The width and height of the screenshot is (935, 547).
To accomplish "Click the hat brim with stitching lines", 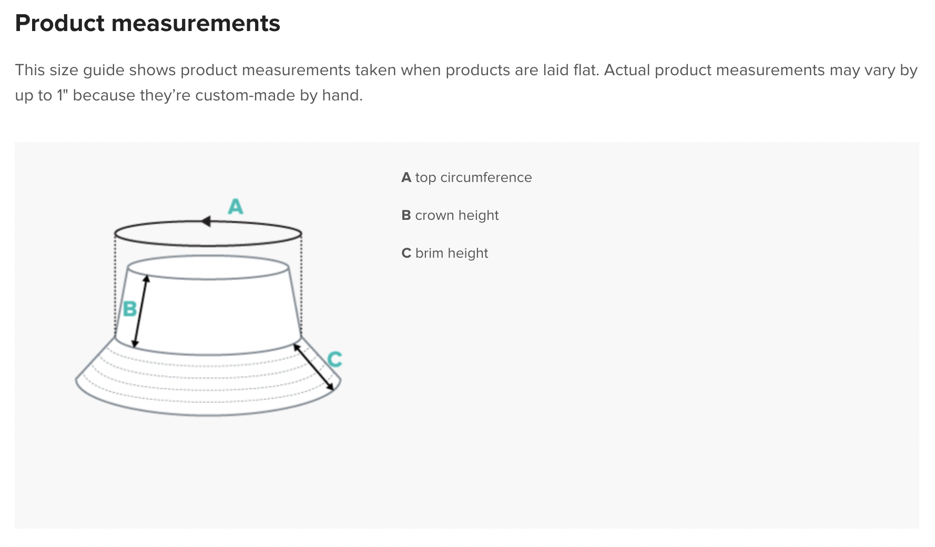I will coord(208,379).
